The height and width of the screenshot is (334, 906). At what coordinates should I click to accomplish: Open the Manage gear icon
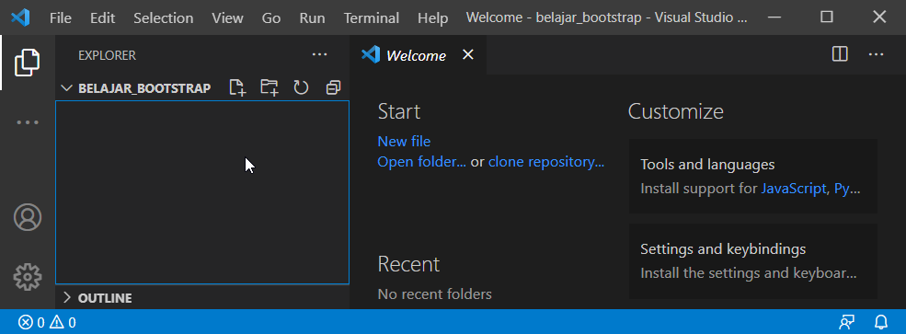point(28,277)
